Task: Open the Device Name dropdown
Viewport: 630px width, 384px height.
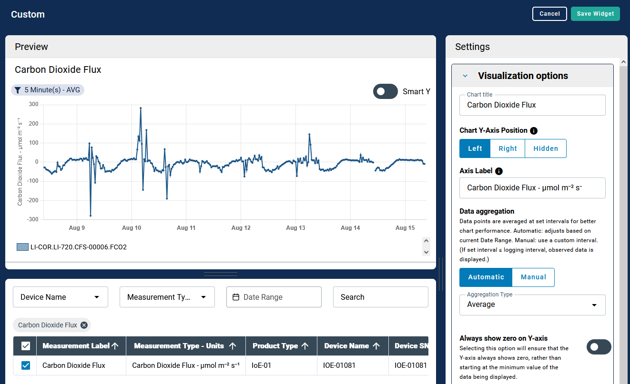Action: click(x=61, y=297)
